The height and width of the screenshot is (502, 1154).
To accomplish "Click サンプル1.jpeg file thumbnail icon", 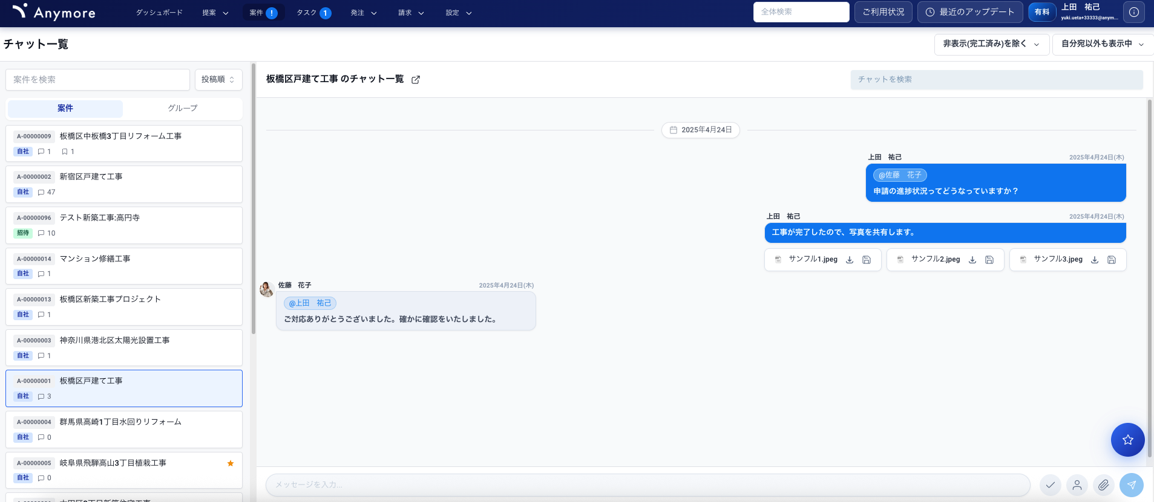I will coord(778,260).
